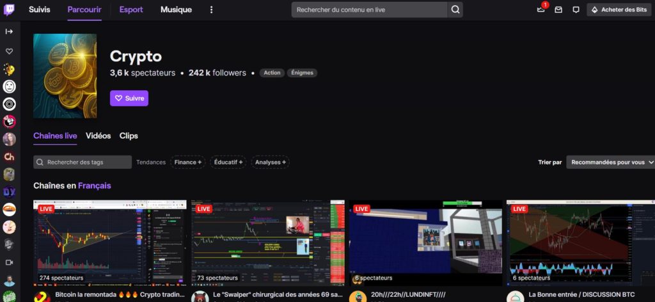Open the Esport navigation item
Viewport: 655px width, 302px height.
coord(131,10)
